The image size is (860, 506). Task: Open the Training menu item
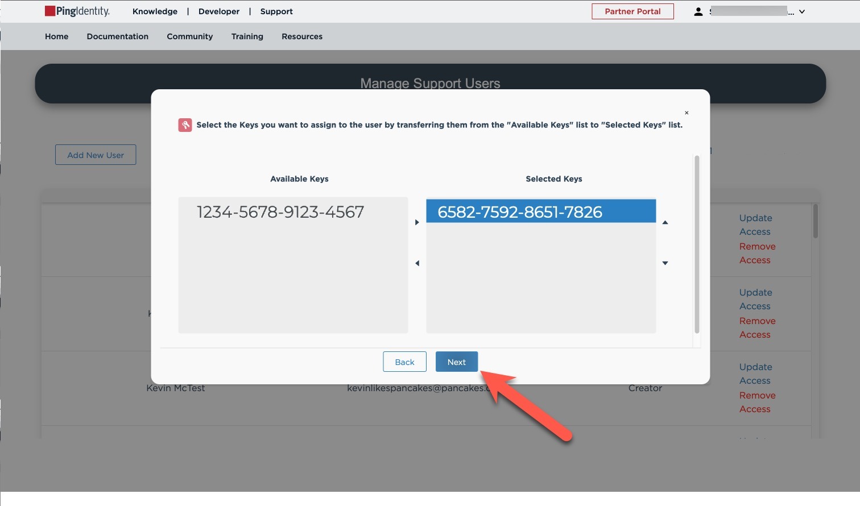(247, 36)
